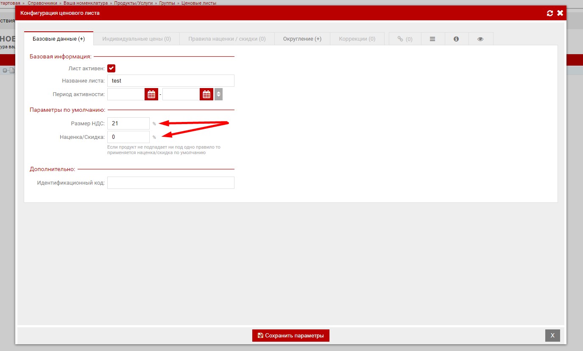Select the "Базовые данные (+)" tab
The height and width of the screenshot is (351, 583).
[x=59, y=39]
